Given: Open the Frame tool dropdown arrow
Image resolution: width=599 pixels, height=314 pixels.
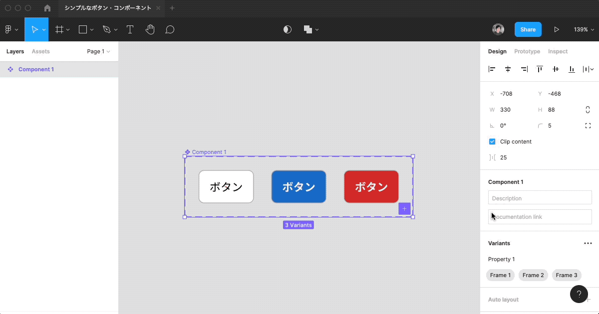Looking at the screenshot, I should (68, 30).
